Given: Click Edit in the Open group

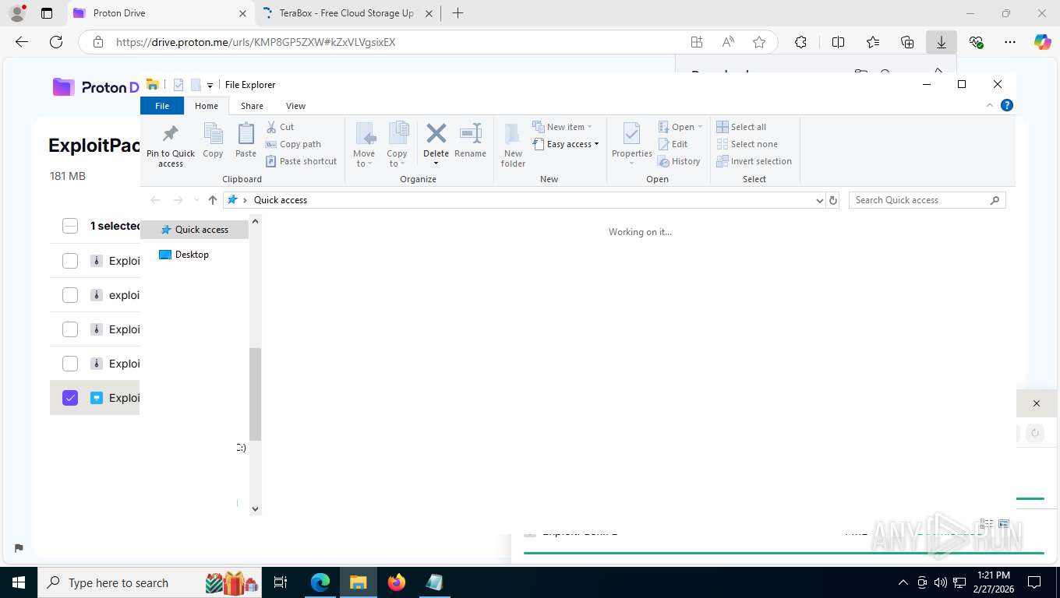Looking at the screenshot, I should pos(673,144).
